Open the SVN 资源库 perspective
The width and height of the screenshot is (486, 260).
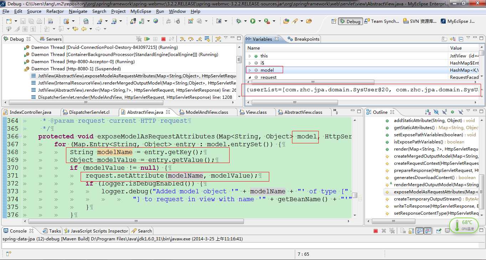(x=420, y=21)
